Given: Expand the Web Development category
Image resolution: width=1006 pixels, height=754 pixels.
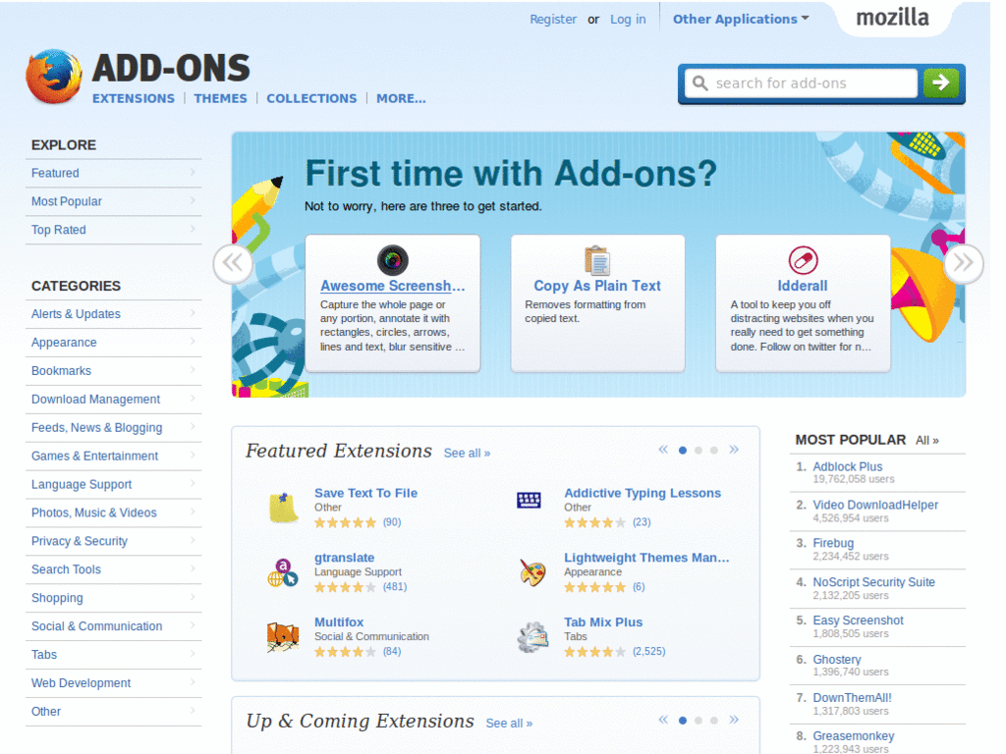Looking at the screenshot, I should tap(81, 682).
